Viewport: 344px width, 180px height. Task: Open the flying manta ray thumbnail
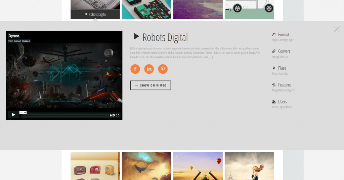[x=146, y=166]
